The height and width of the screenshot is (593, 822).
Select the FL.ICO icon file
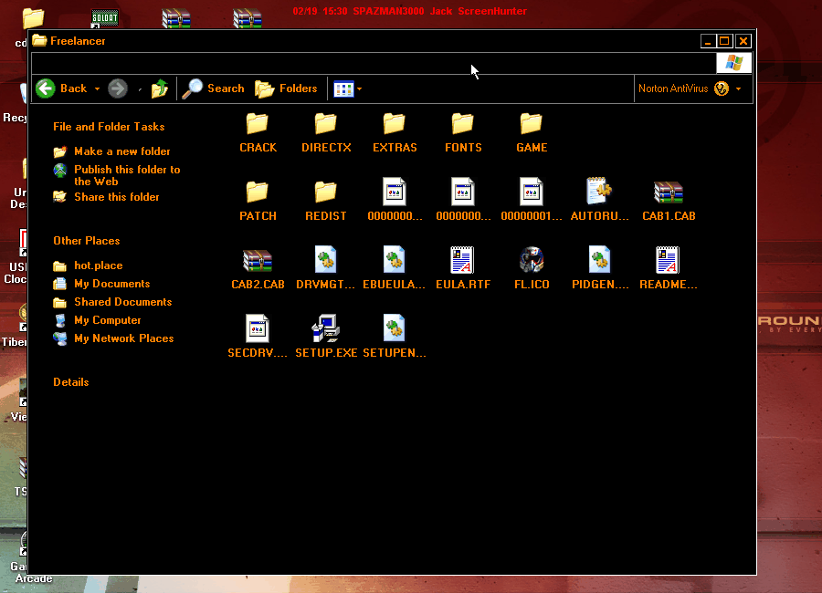[531, 269]
